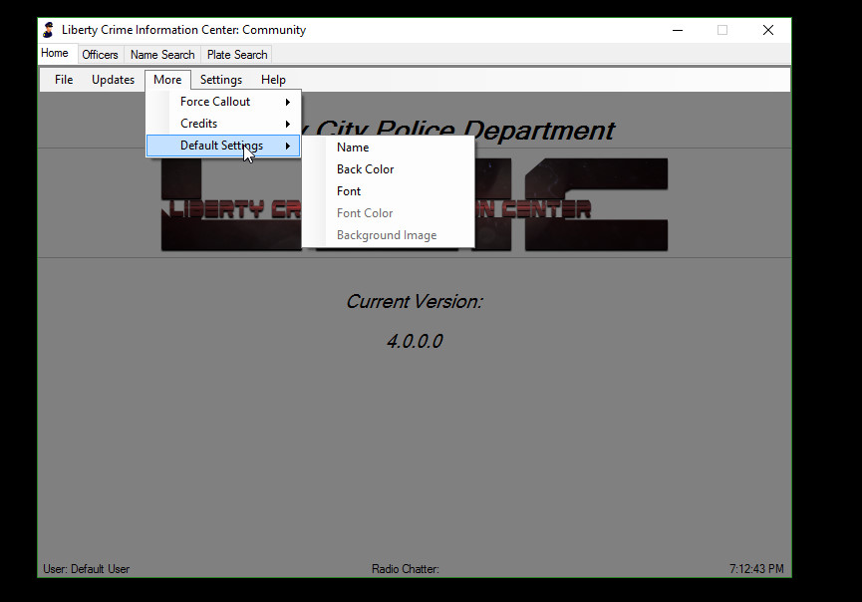Open the Help menu
Viewport: 862px width, 602px height.
pyautogui.click(x=273, y=80)
